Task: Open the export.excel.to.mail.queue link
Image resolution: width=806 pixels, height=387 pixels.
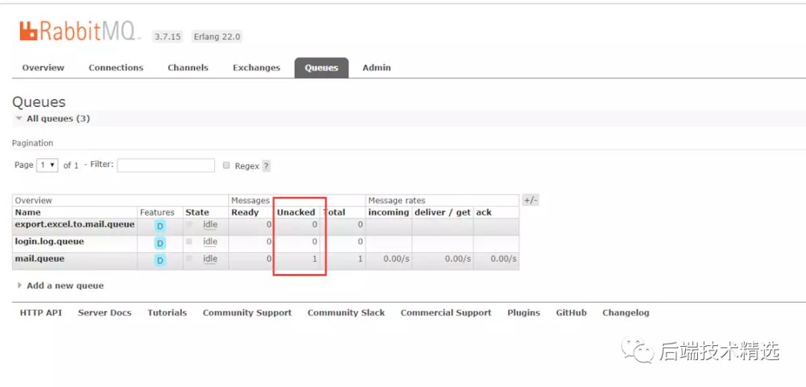Action: point(75,224)
